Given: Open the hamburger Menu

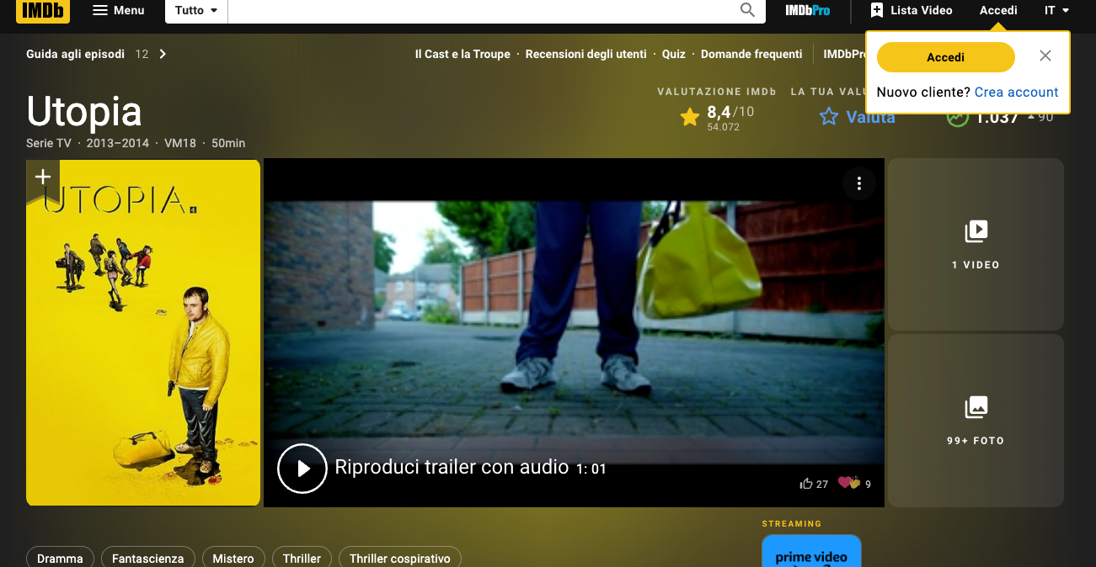Looking at the screenshot, I should (118, 11).
